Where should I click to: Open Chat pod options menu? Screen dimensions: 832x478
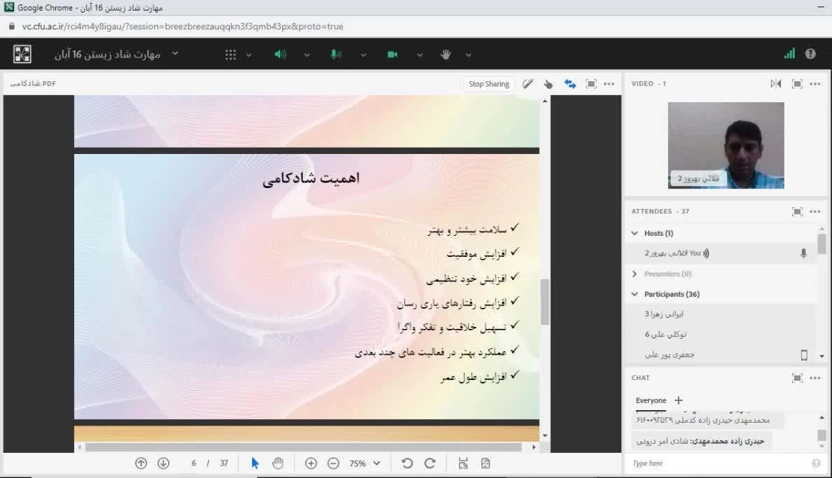pos(815,378)
